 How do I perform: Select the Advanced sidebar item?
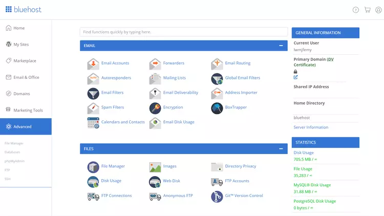coord(26,126)
